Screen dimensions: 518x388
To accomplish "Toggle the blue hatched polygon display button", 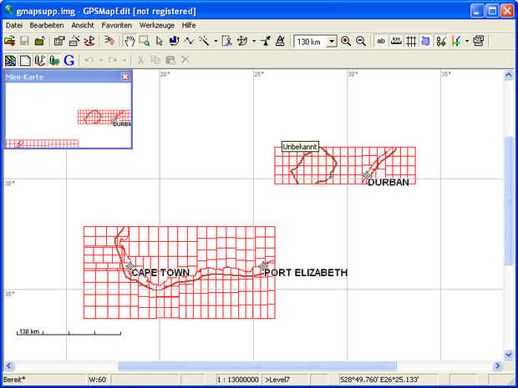I will pyautogui.click(x=426, y=41).
